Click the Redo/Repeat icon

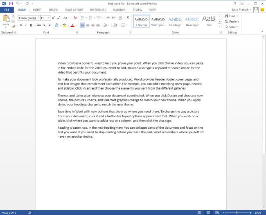(x=27, y=4)
